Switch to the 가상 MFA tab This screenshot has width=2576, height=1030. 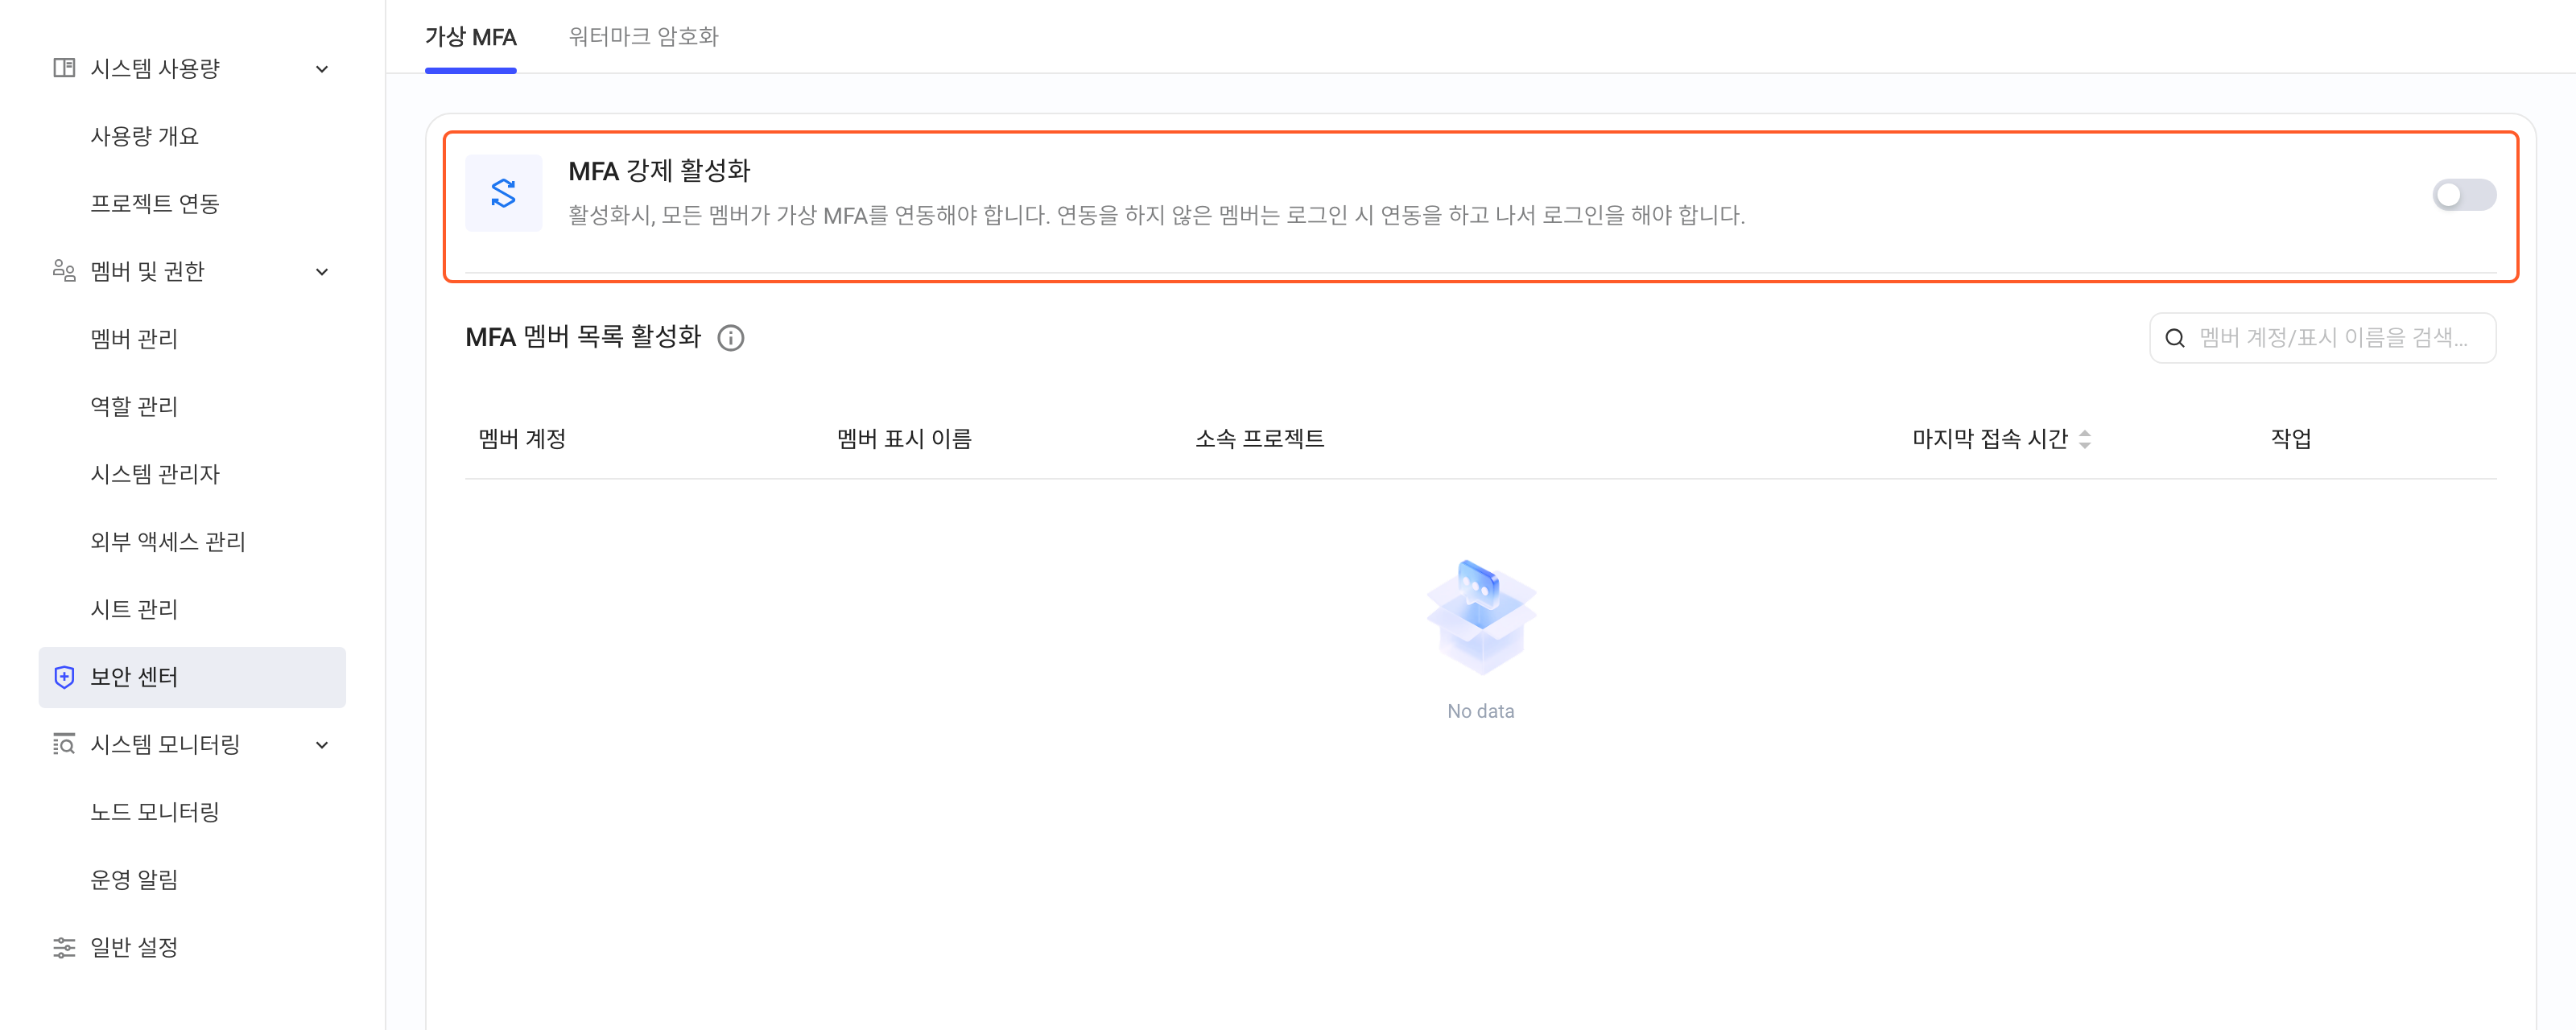471,37
